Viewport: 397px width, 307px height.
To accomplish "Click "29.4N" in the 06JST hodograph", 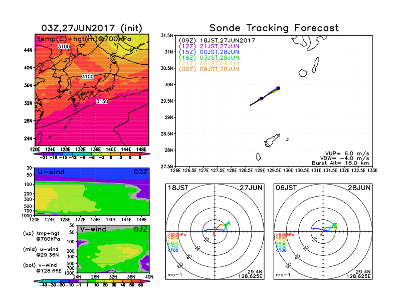I will coord(363,272).
